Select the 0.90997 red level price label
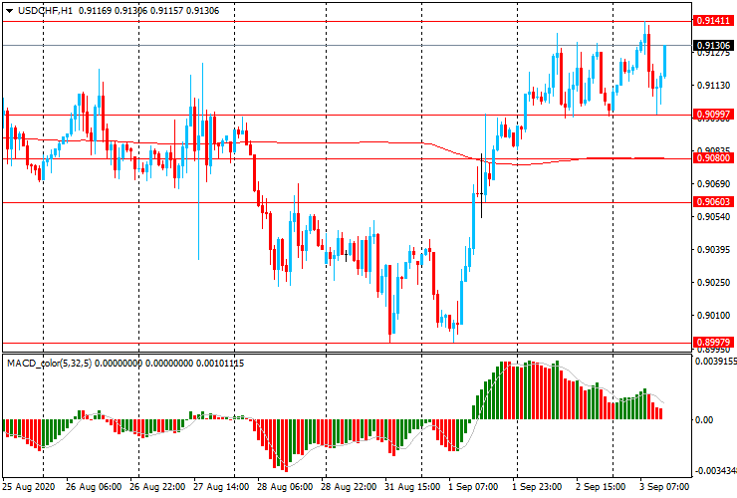 pyautogui.click(x=713, y=115)
